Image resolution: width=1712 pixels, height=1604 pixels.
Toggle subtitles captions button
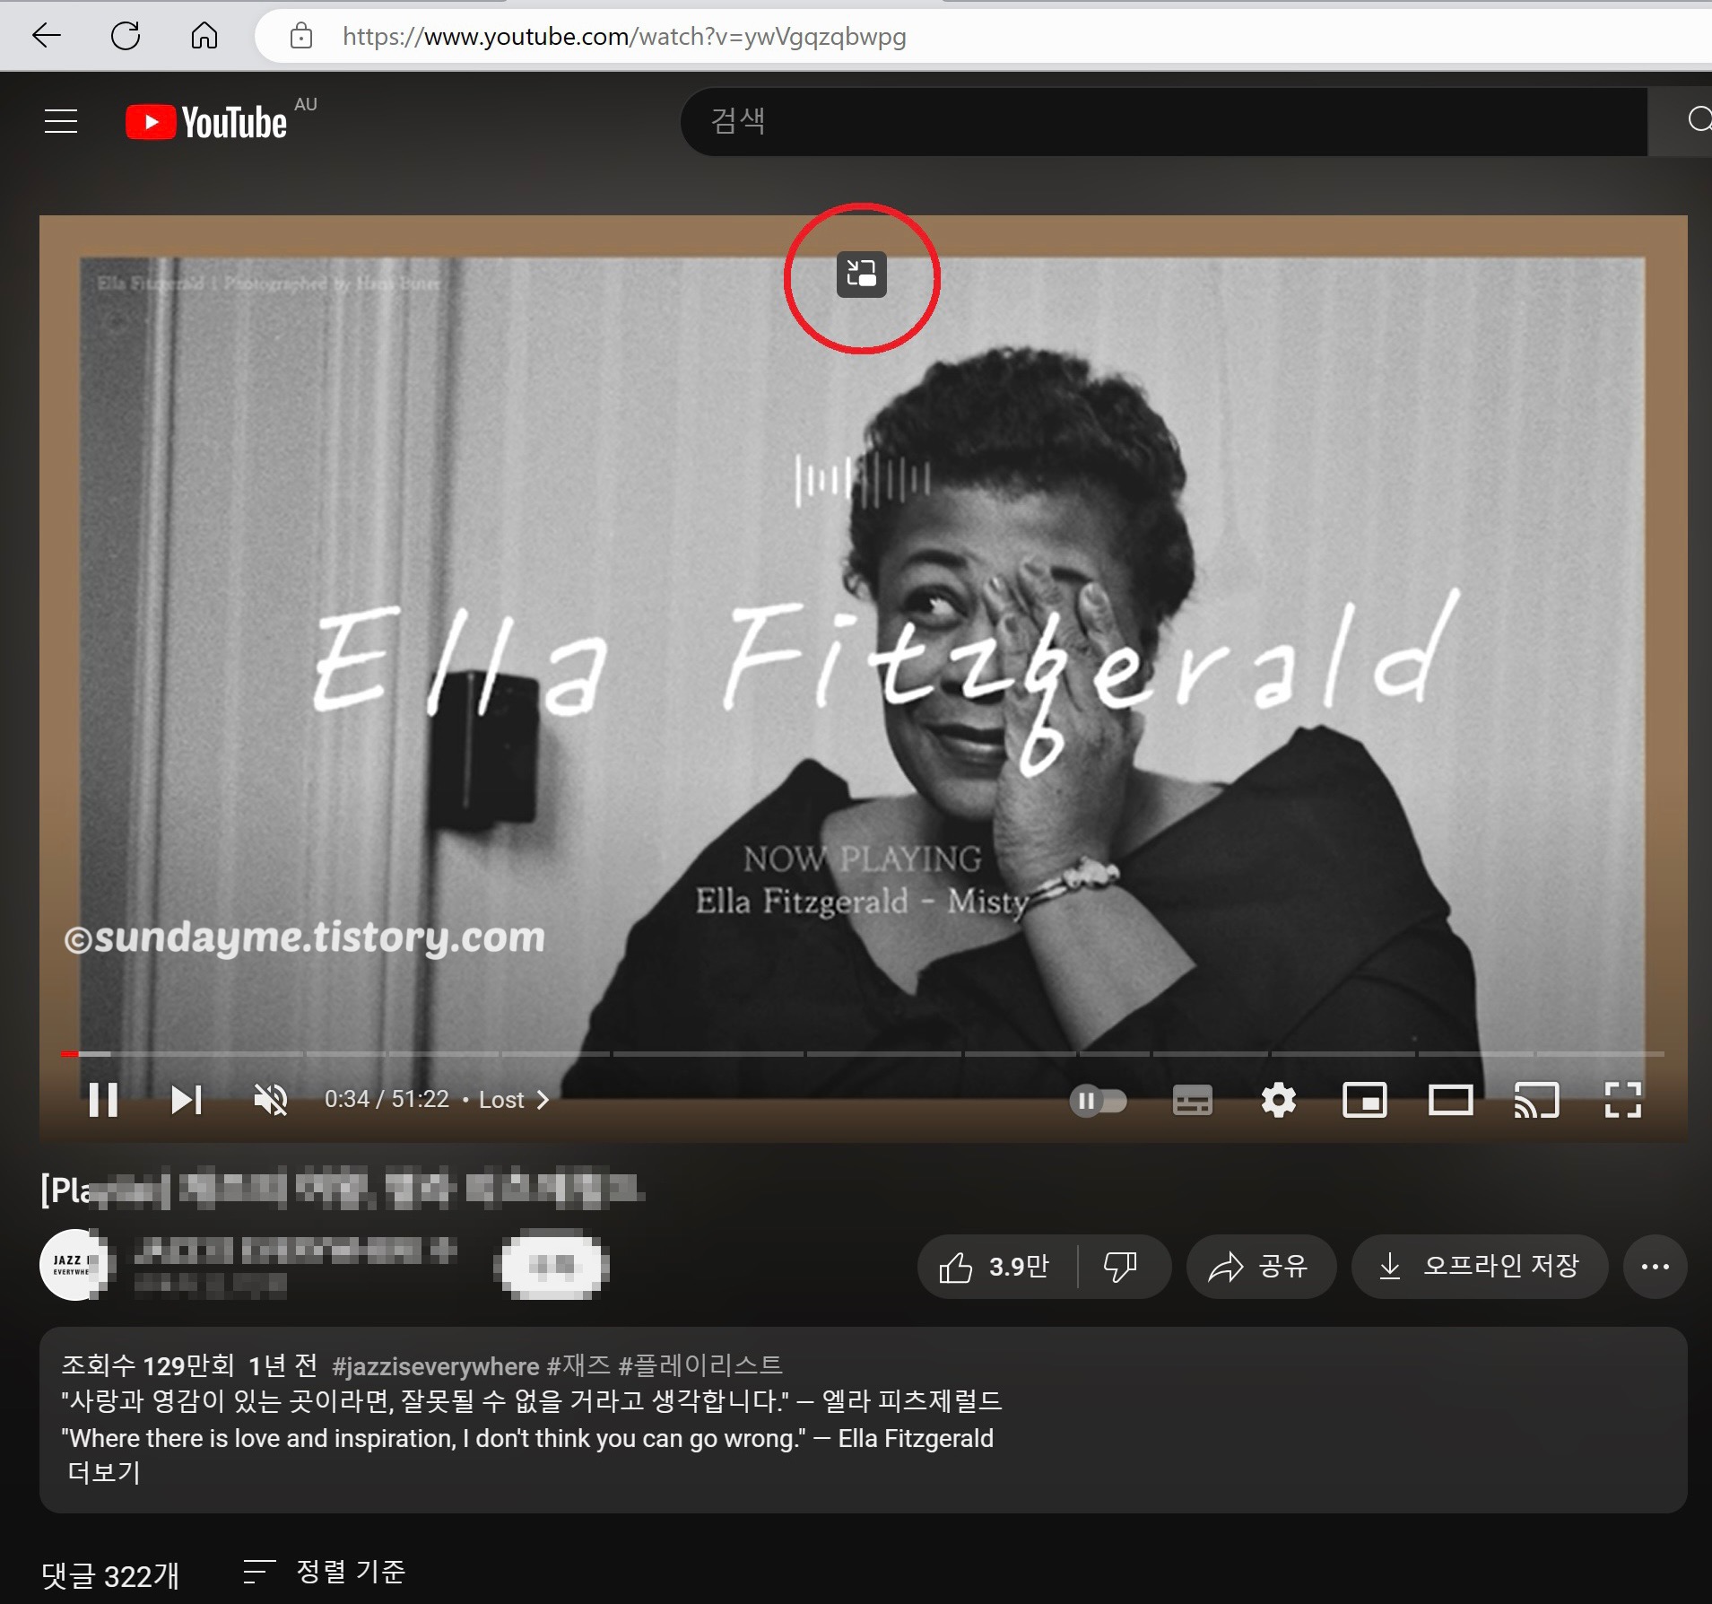pos(1193,1100)
